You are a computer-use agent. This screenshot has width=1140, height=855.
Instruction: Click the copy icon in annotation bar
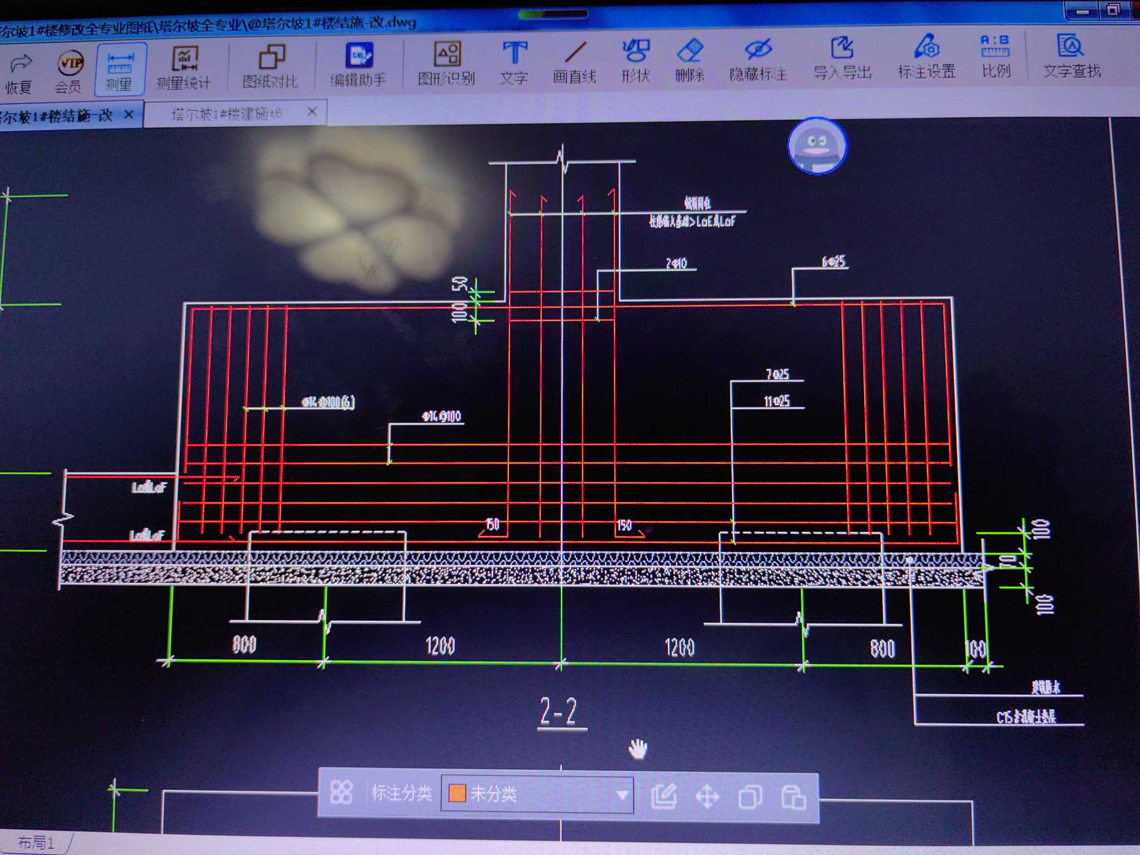pyautogui.click(x=750, y=797)
